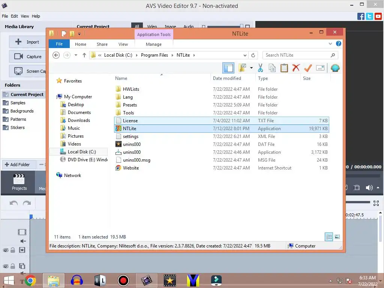The image size is (384, 288).
Task: Toggle the upper eye visibility icon in AVS timeline
Action: pos(6,250)
